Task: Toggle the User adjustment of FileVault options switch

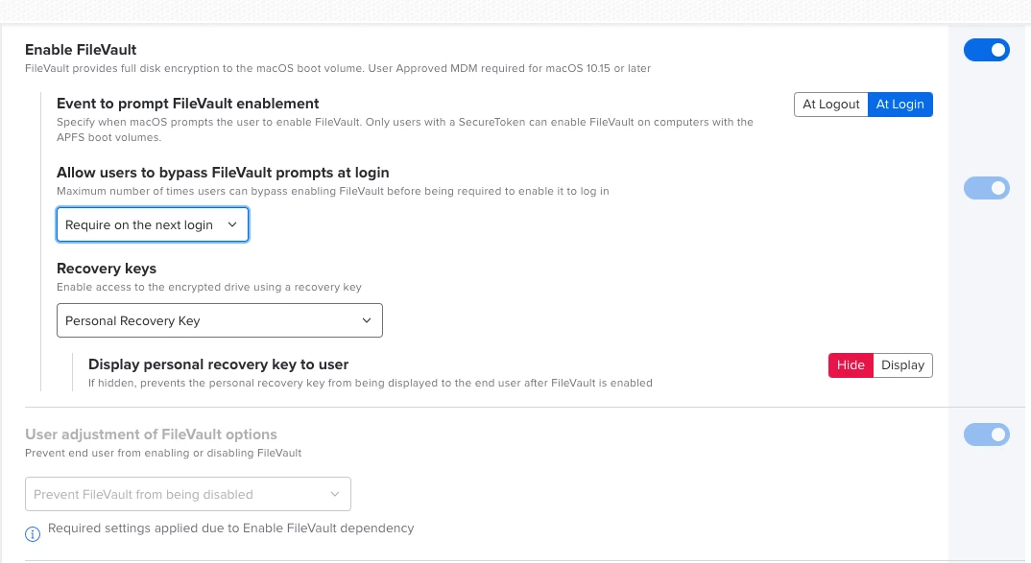Action: tap(987, 434)
